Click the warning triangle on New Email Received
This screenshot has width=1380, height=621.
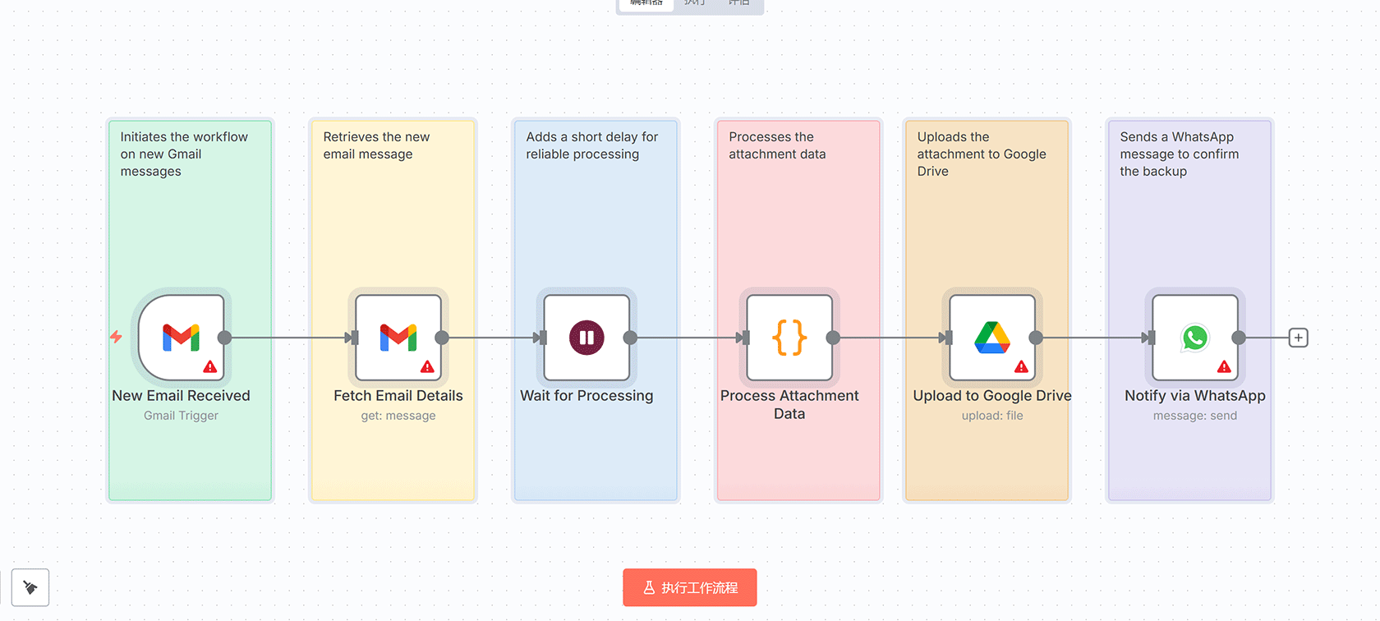(x=210, y=367)
